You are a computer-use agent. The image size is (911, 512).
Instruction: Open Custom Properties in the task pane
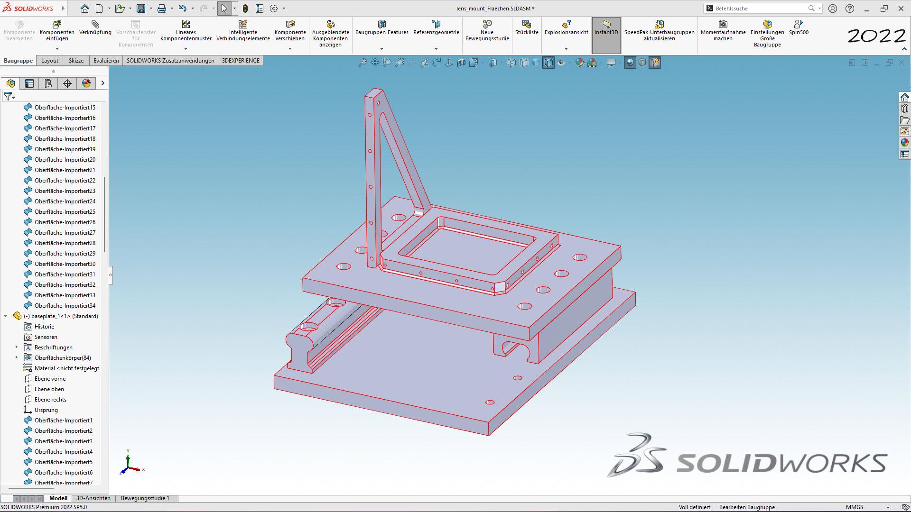click(905, 154)
